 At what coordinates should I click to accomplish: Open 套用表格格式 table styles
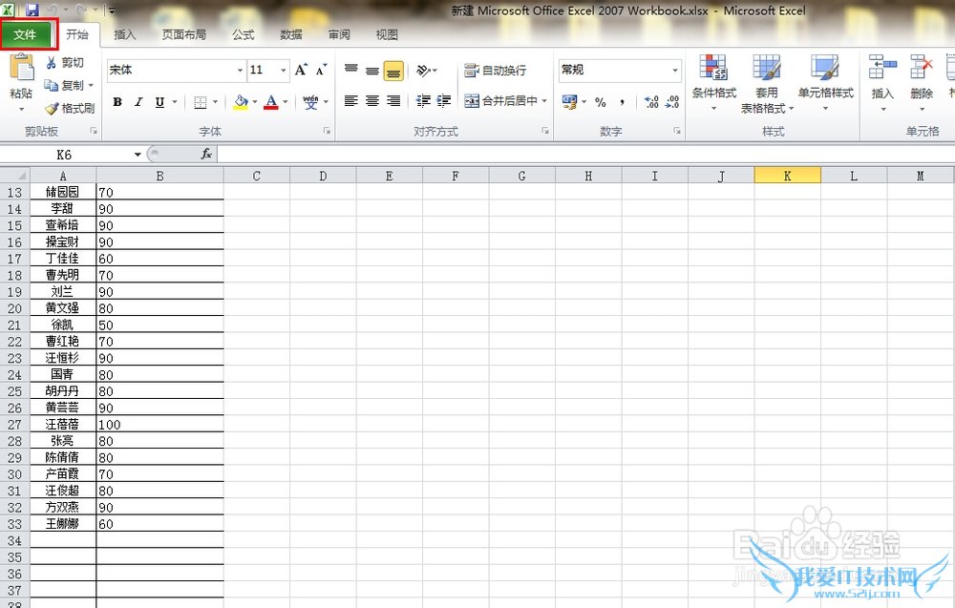(767, 83)
